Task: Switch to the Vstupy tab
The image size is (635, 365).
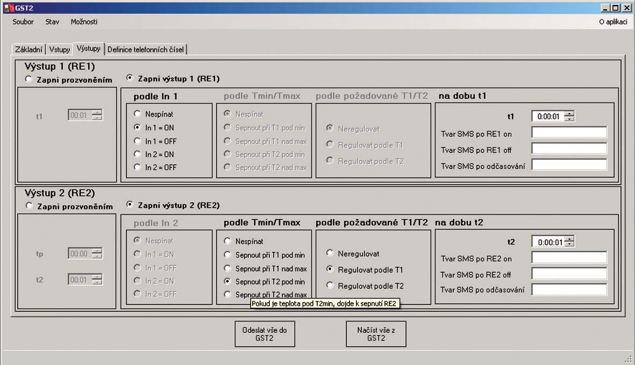Action: point(60,49)
